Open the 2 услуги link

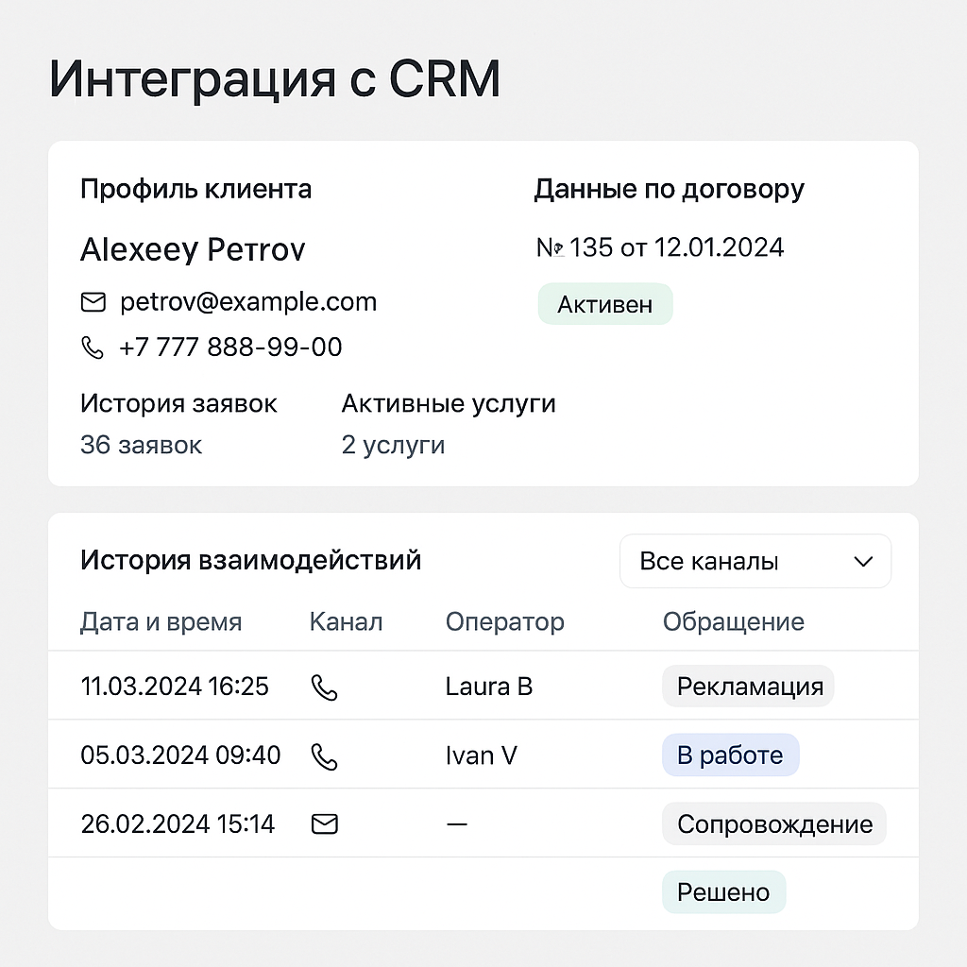[393, 446]
